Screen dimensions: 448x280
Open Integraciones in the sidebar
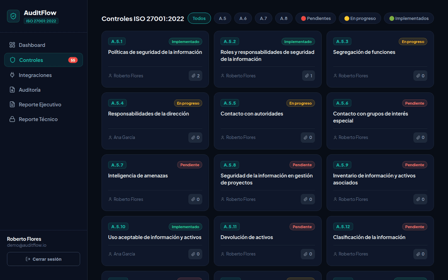[44, 75]
